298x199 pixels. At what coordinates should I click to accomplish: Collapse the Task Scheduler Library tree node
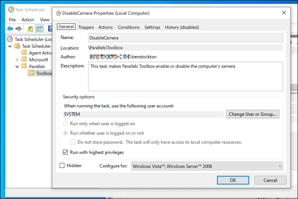point(10,46)
